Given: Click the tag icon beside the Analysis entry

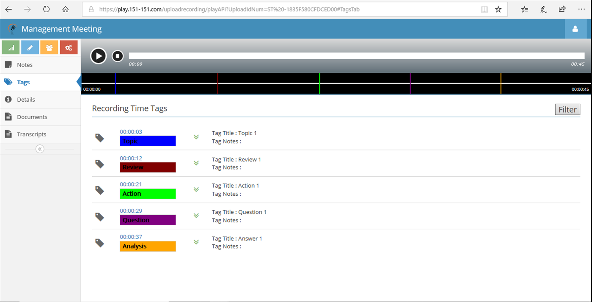Looking at the screenshot, I should 99,243.
